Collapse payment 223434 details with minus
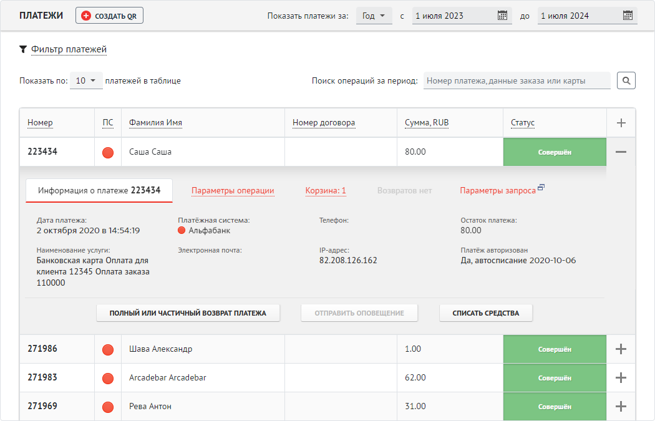Image resolution: width=655 pixels, height=421 pixels. tap(621, 152)
